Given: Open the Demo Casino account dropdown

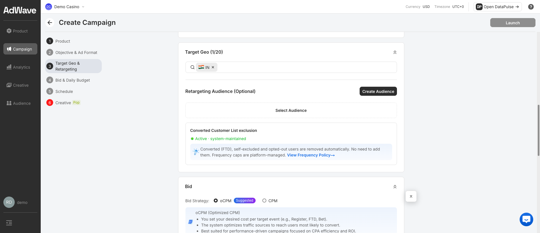Looking at the screenshot, I should click(x=65, y=7).
